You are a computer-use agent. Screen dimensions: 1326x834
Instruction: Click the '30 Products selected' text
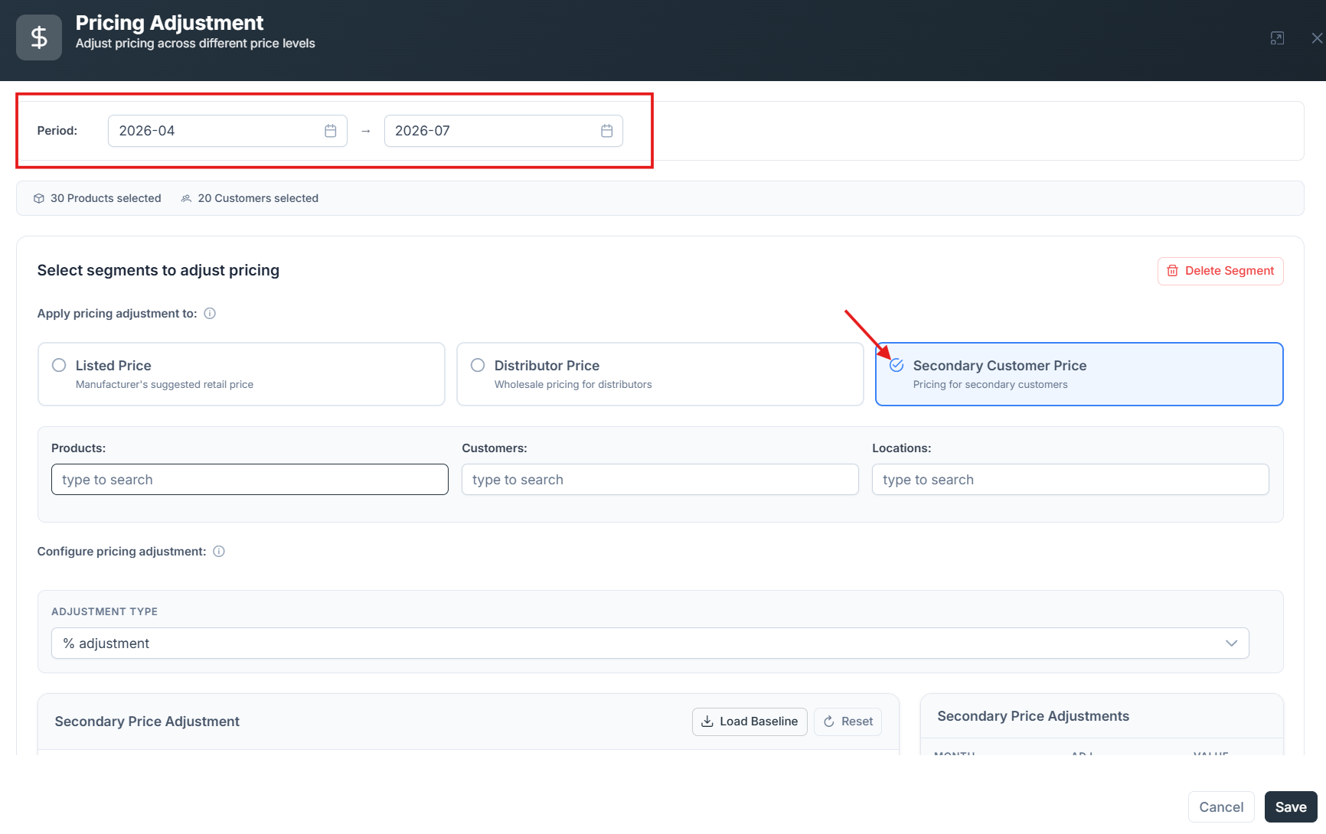pyautogui.click(x=106, y=198)
